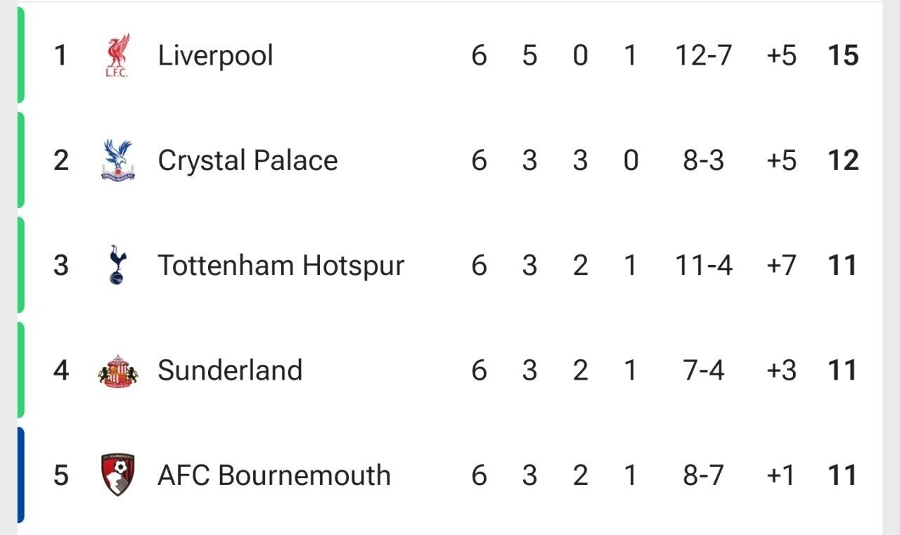Screen dimensions: 900x535
Task: Click the Sunderland club crest
Action: 117,370
